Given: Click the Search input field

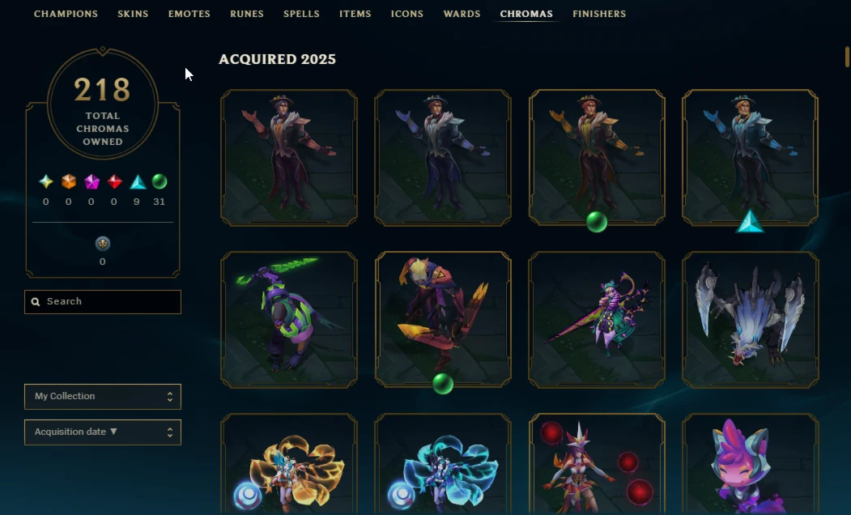Looking at the screenshot, I should pyautogui.click(x=103, y=302).
